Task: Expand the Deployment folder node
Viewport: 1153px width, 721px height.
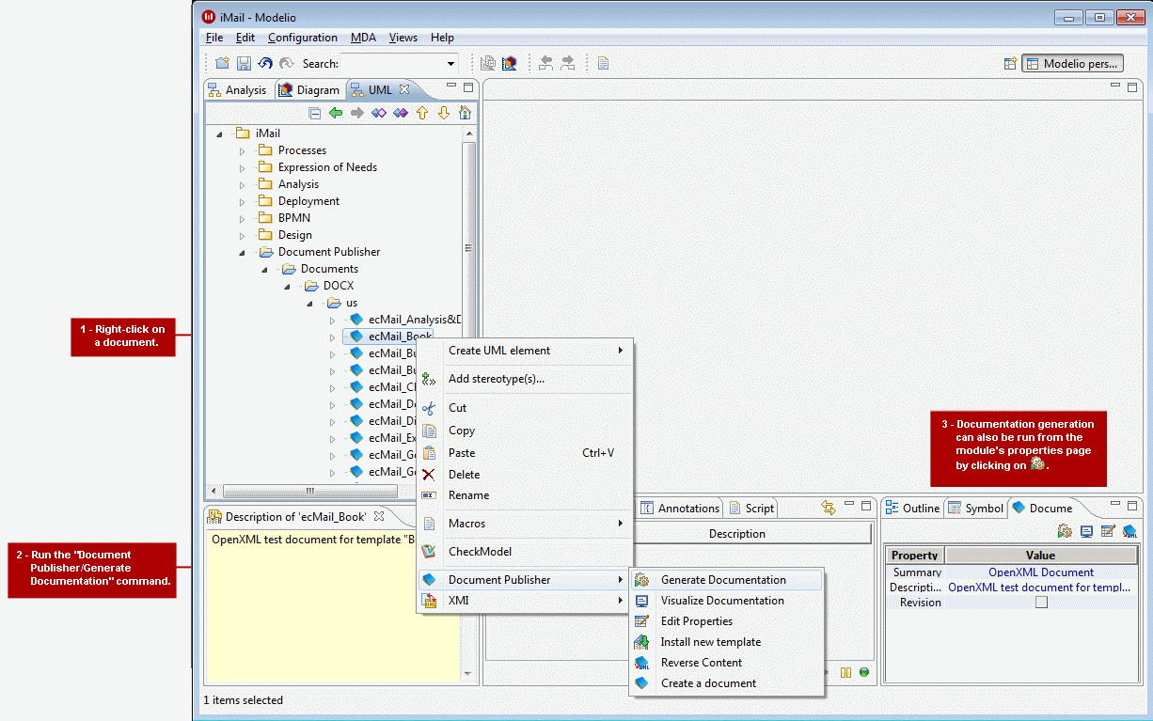Action: 242,201
